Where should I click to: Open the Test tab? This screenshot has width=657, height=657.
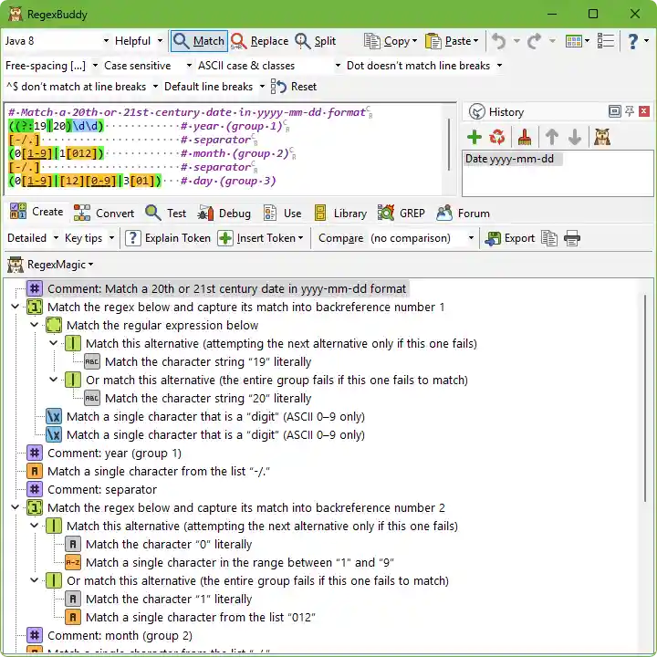(x=165, y=214)
